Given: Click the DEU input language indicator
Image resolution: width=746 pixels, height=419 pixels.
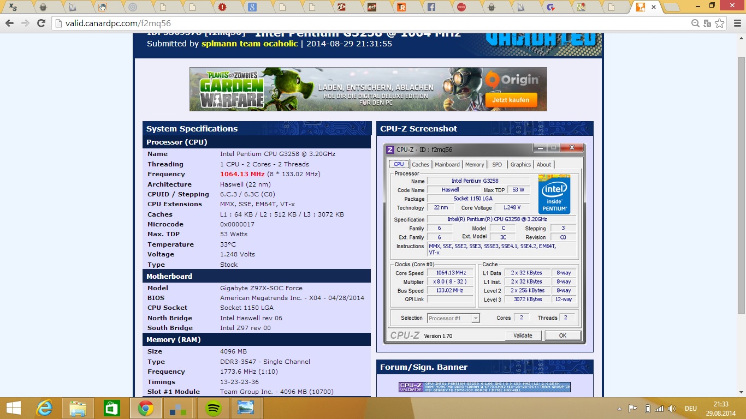Looking at the screenshot, I should pos(691,408).
